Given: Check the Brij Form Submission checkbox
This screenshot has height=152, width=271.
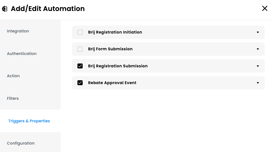Looking at the screenshot, I should click(80, 49).
